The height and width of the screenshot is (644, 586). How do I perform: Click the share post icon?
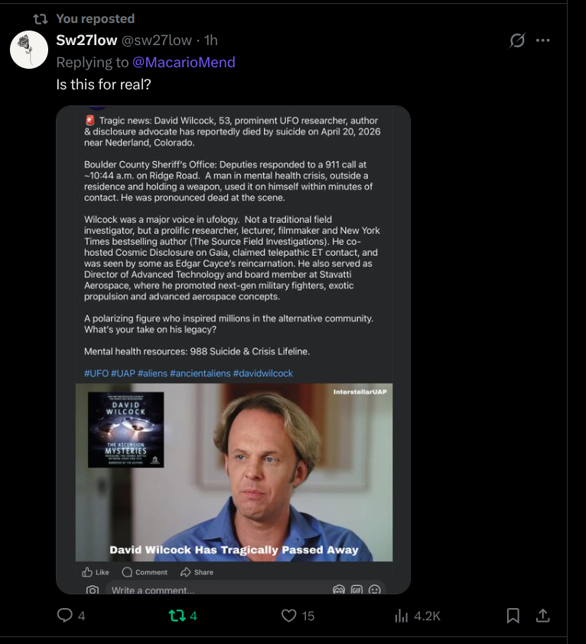542,615
